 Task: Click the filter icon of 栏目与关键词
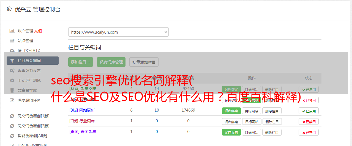tap(12, 61)
